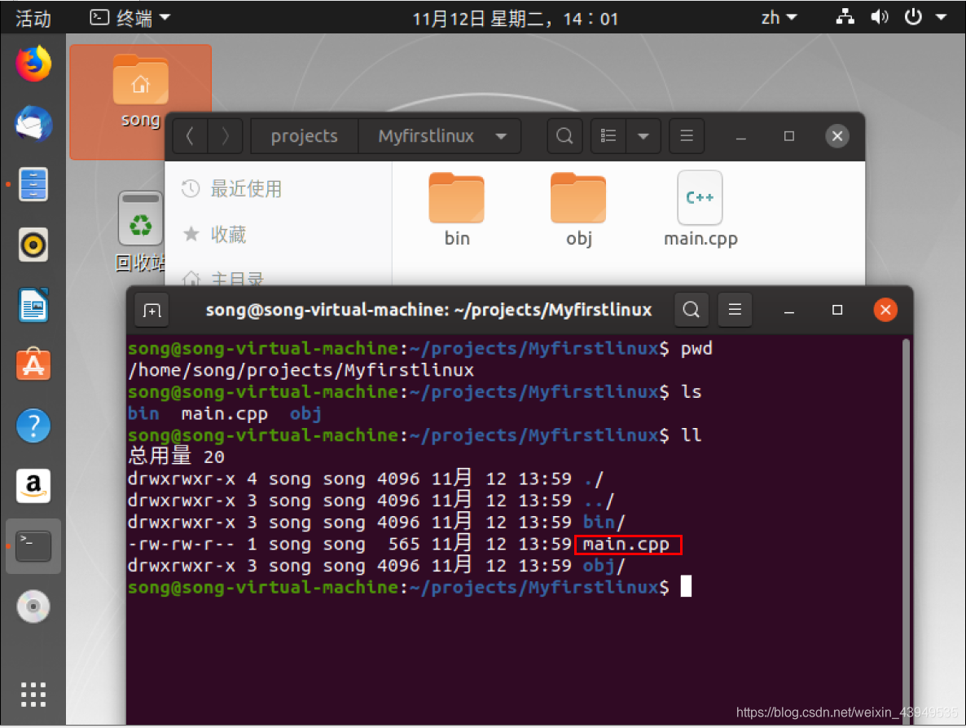The image size is (966, 728).
Task: Switch file manager to list view
Action: (608, 136)
